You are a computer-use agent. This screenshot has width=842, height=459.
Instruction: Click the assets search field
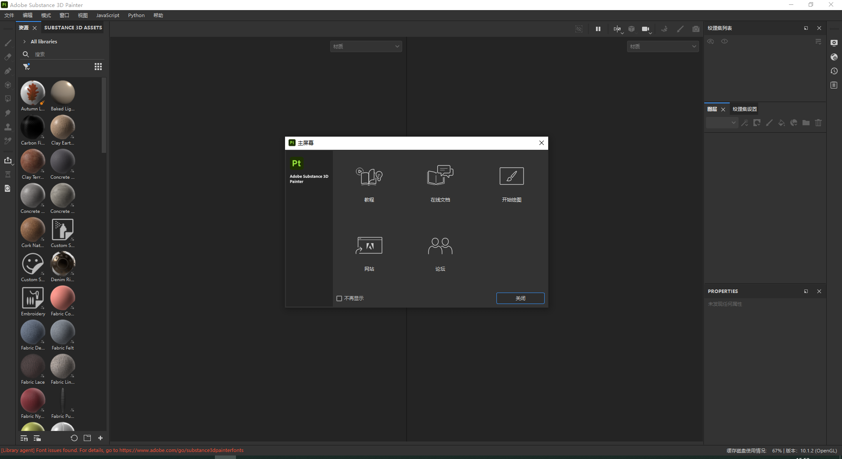point(68,54)
